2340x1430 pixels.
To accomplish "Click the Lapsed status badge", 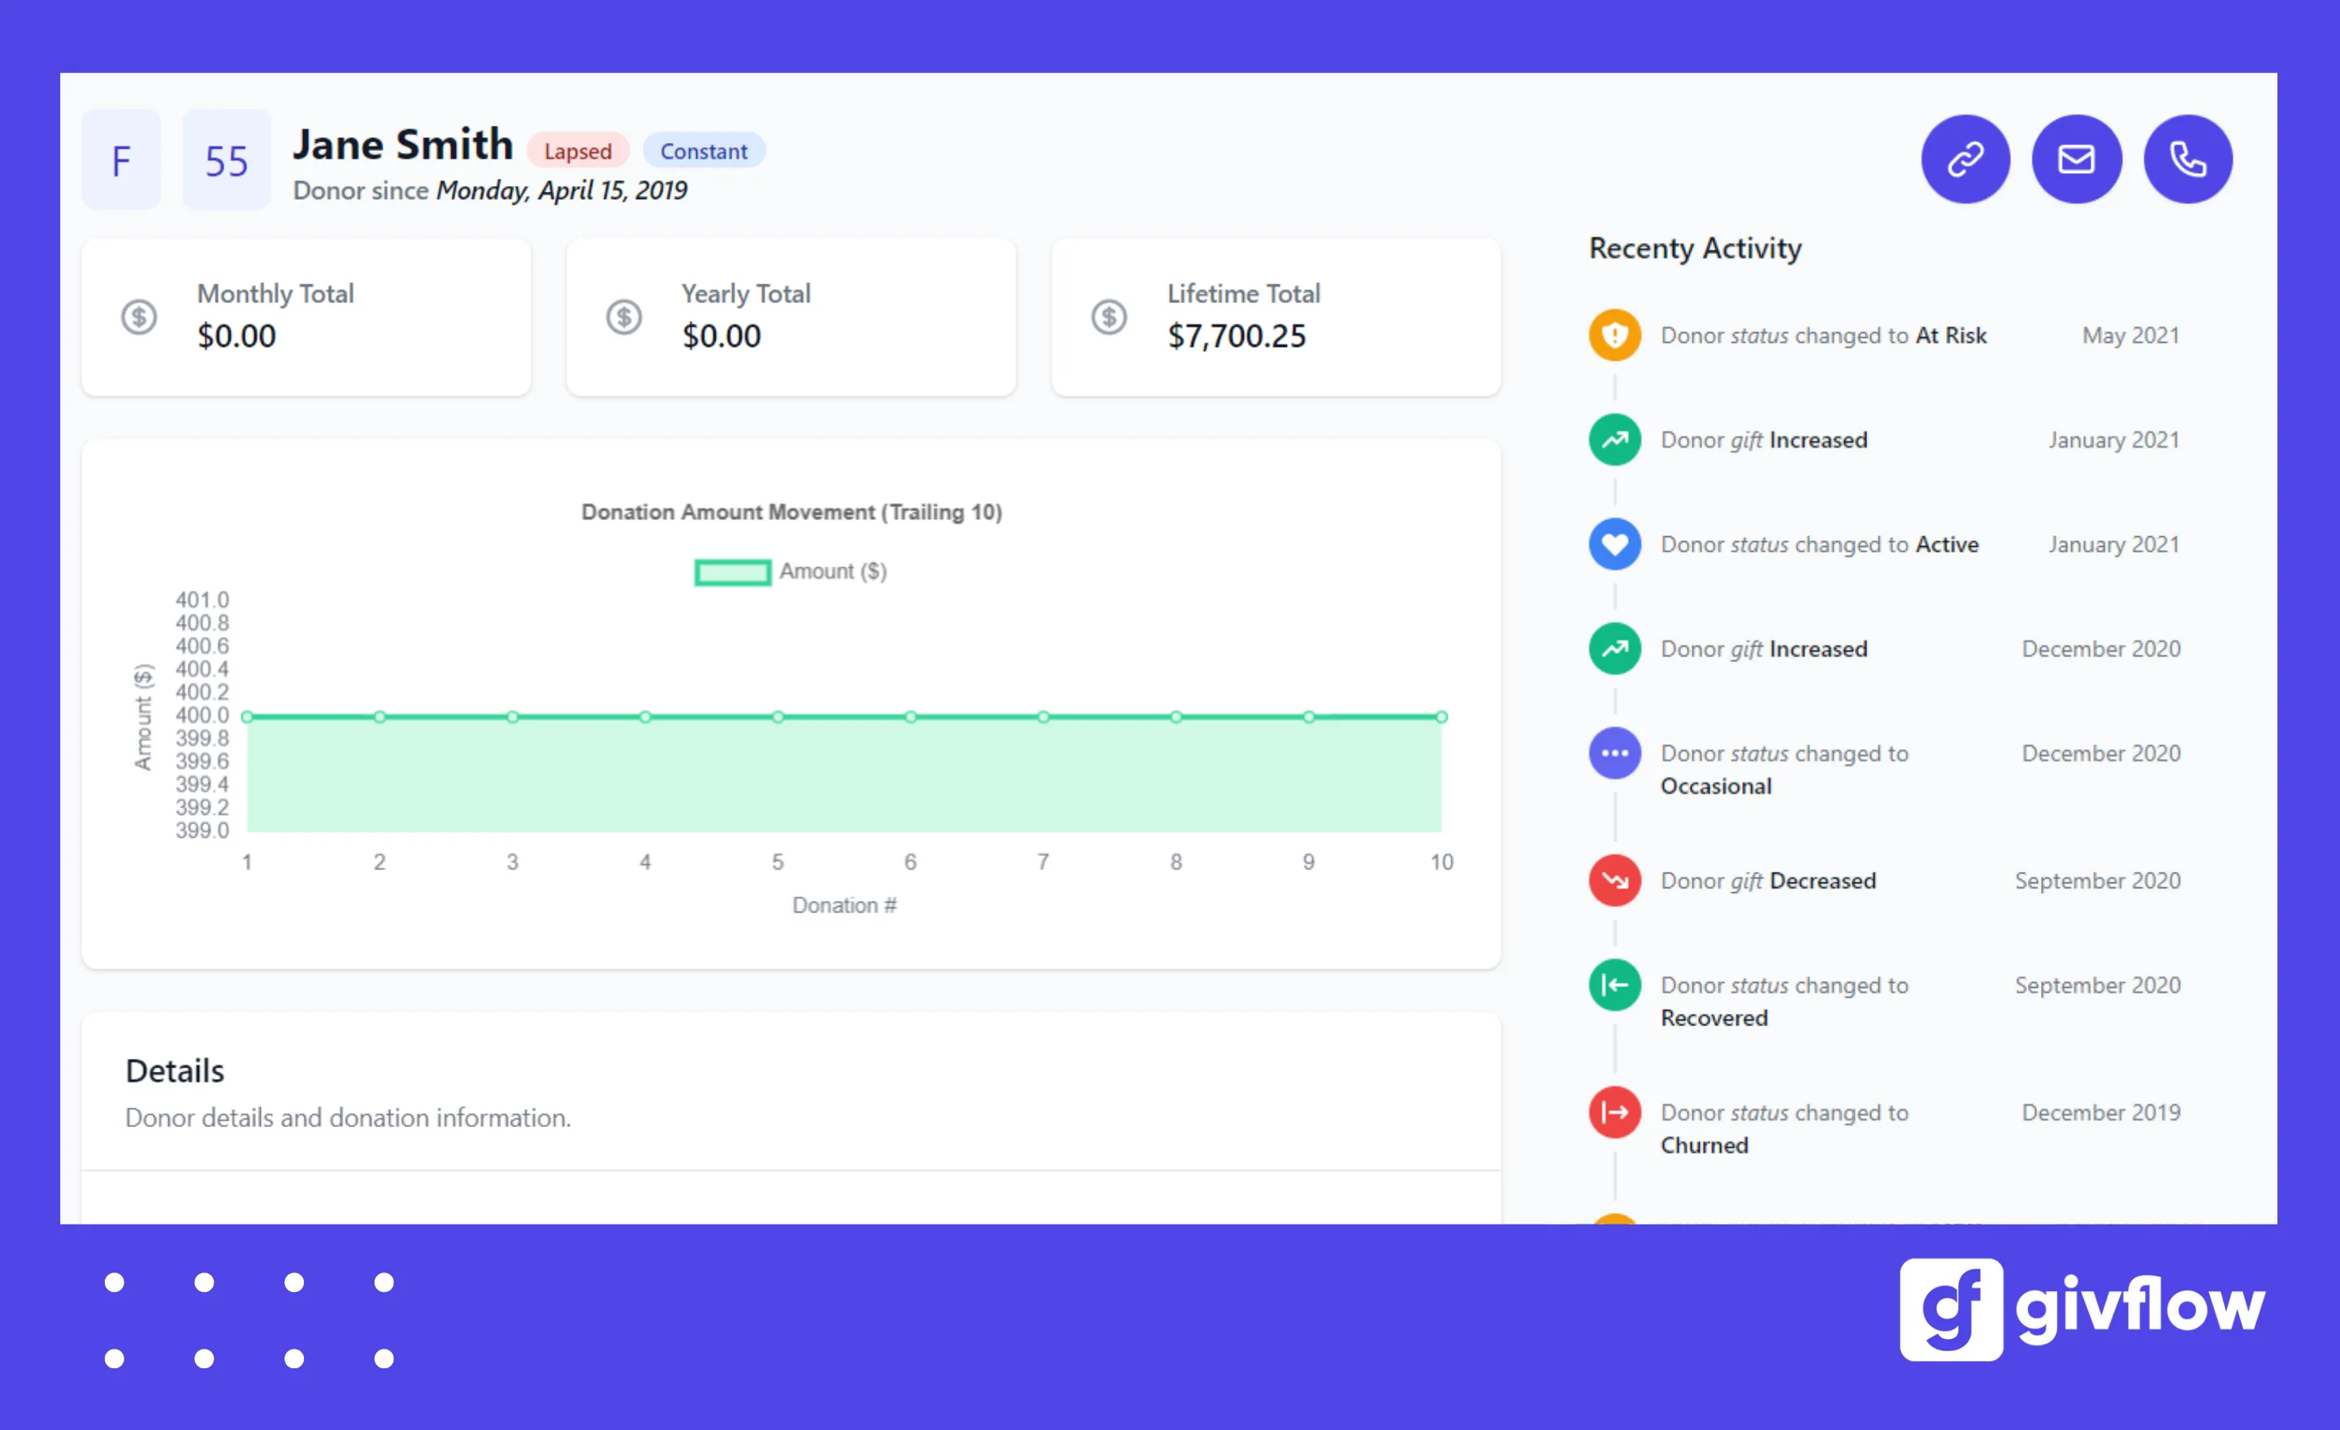I will pos(578,150).
